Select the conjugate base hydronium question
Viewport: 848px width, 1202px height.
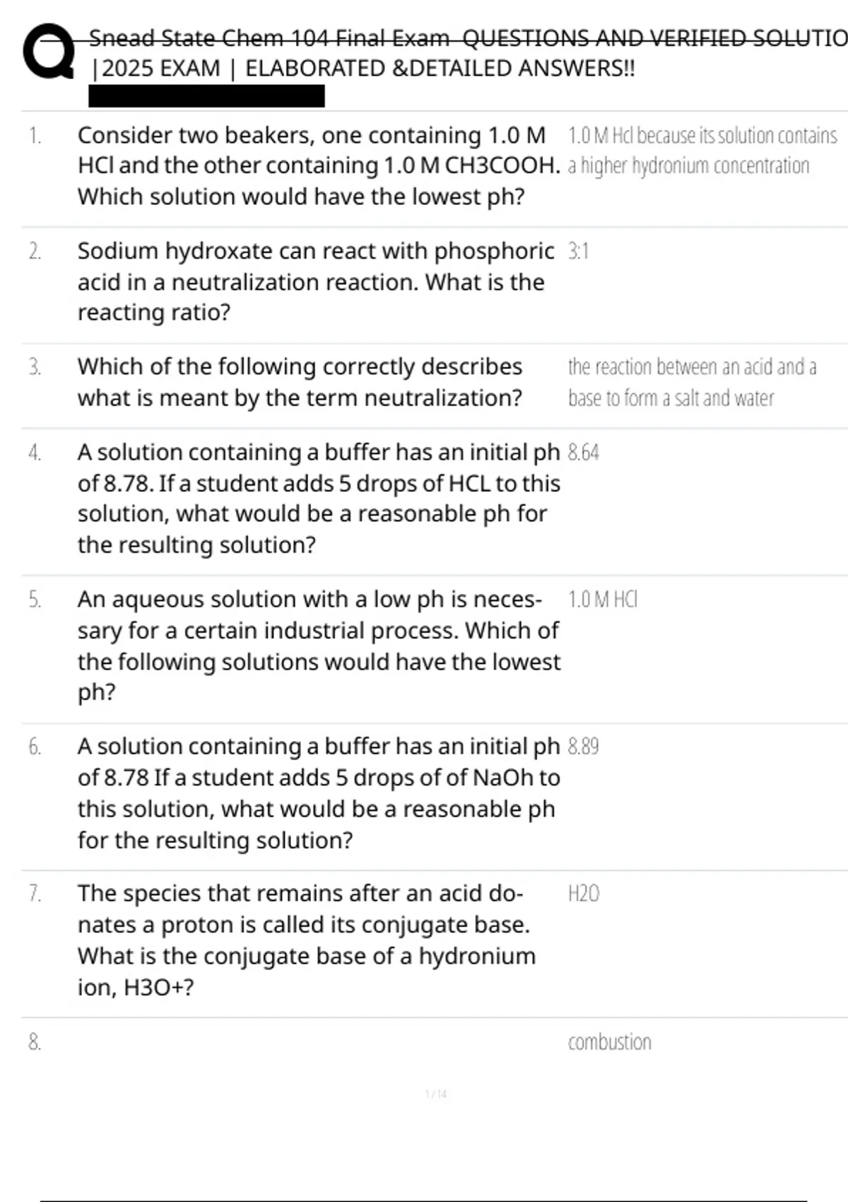pos(307,940)
